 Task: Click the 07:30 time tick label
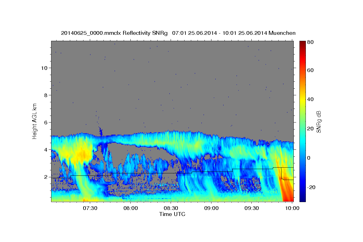[x=90, y=208]
